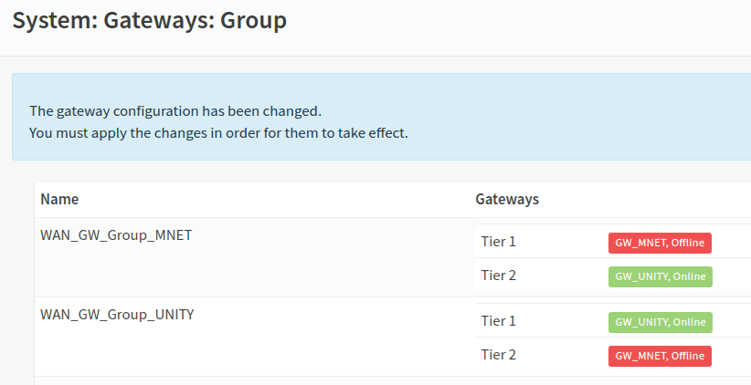The width and height of the screenshot is (751, 385).
Task: Click the 'gateway configuration has been changed' message
Action: click(175, 111)
